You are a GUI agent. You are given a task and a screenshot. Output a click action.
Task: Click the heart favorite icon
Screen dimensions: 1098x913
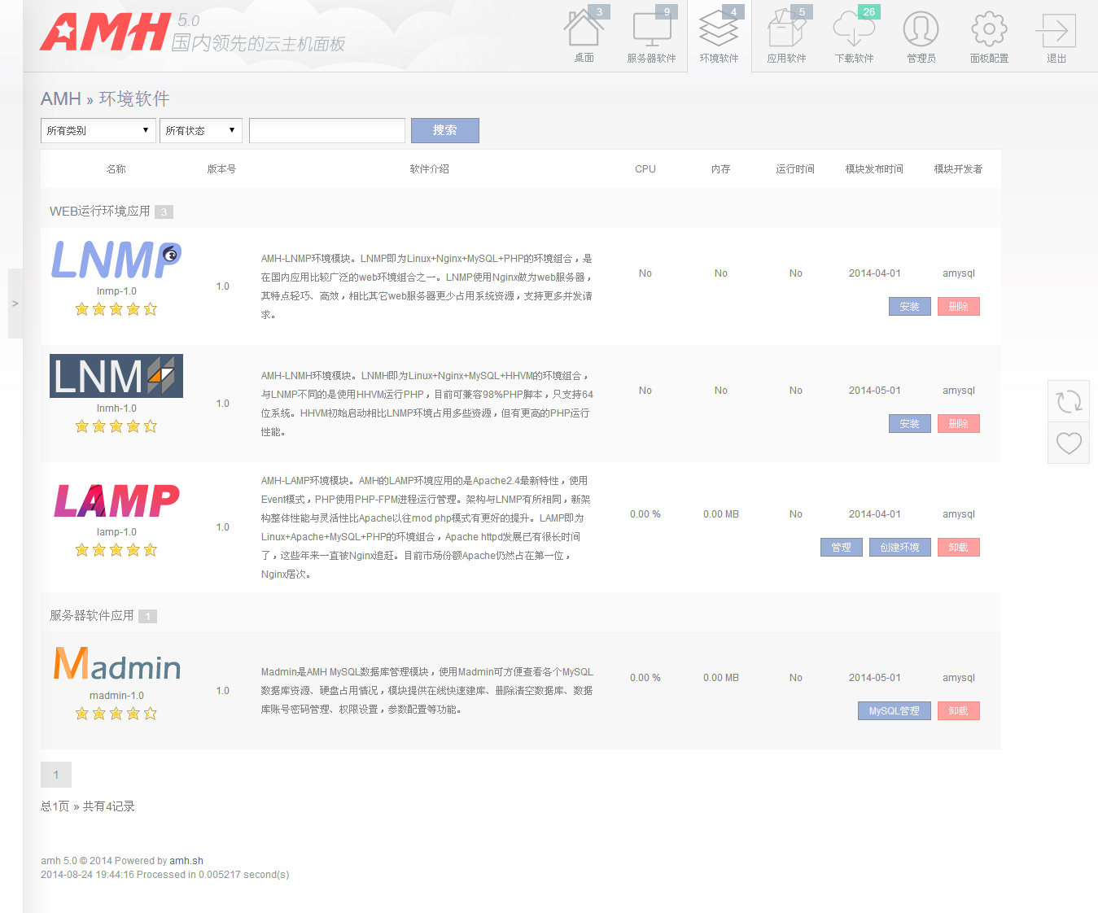1069,443
